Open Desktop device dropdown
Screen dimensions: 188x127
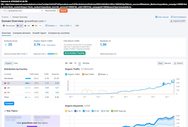(51, 25)
